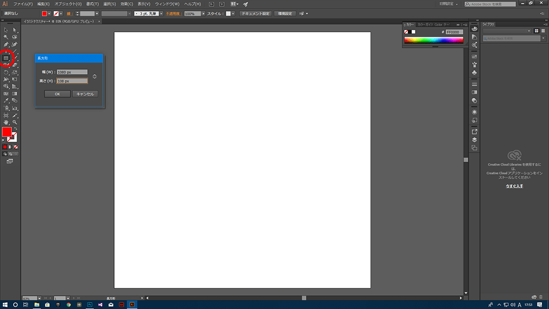Open the Stroke panel icon in dock

coord(474,85)
